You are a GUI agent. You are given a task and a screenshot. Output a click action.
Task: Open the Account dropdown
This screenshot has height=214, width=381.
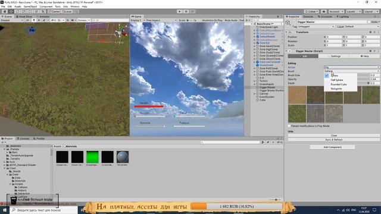coord(336,11)
